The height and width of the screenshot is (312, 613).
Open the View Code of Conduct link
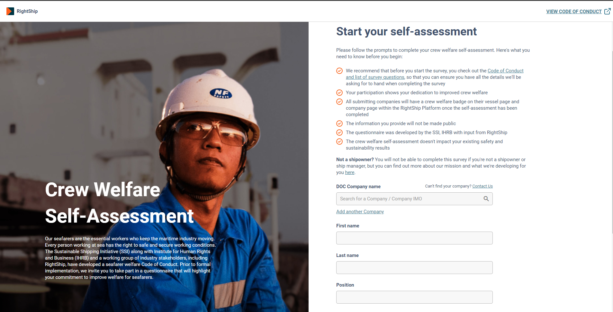[573, 12]
